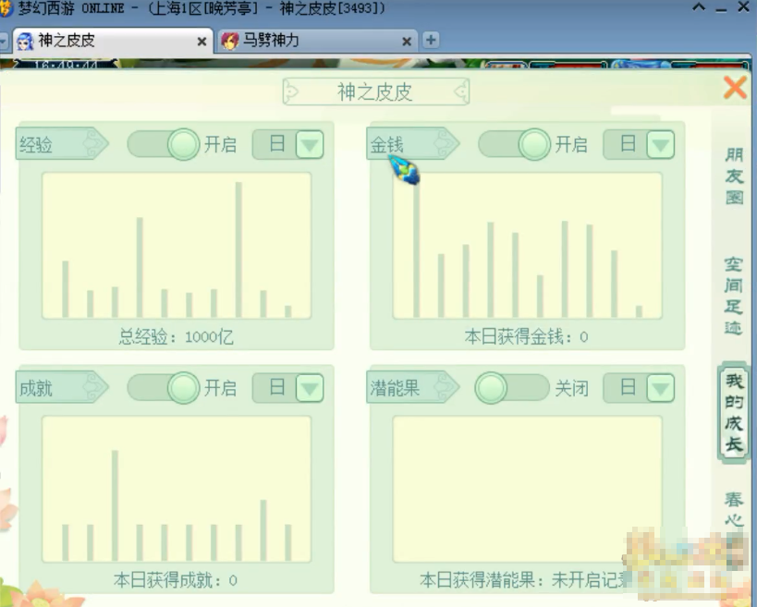The width and height of the screenshot is (757, 607).
Task: Open the 空间足迹 side tab
Action: 733,296
